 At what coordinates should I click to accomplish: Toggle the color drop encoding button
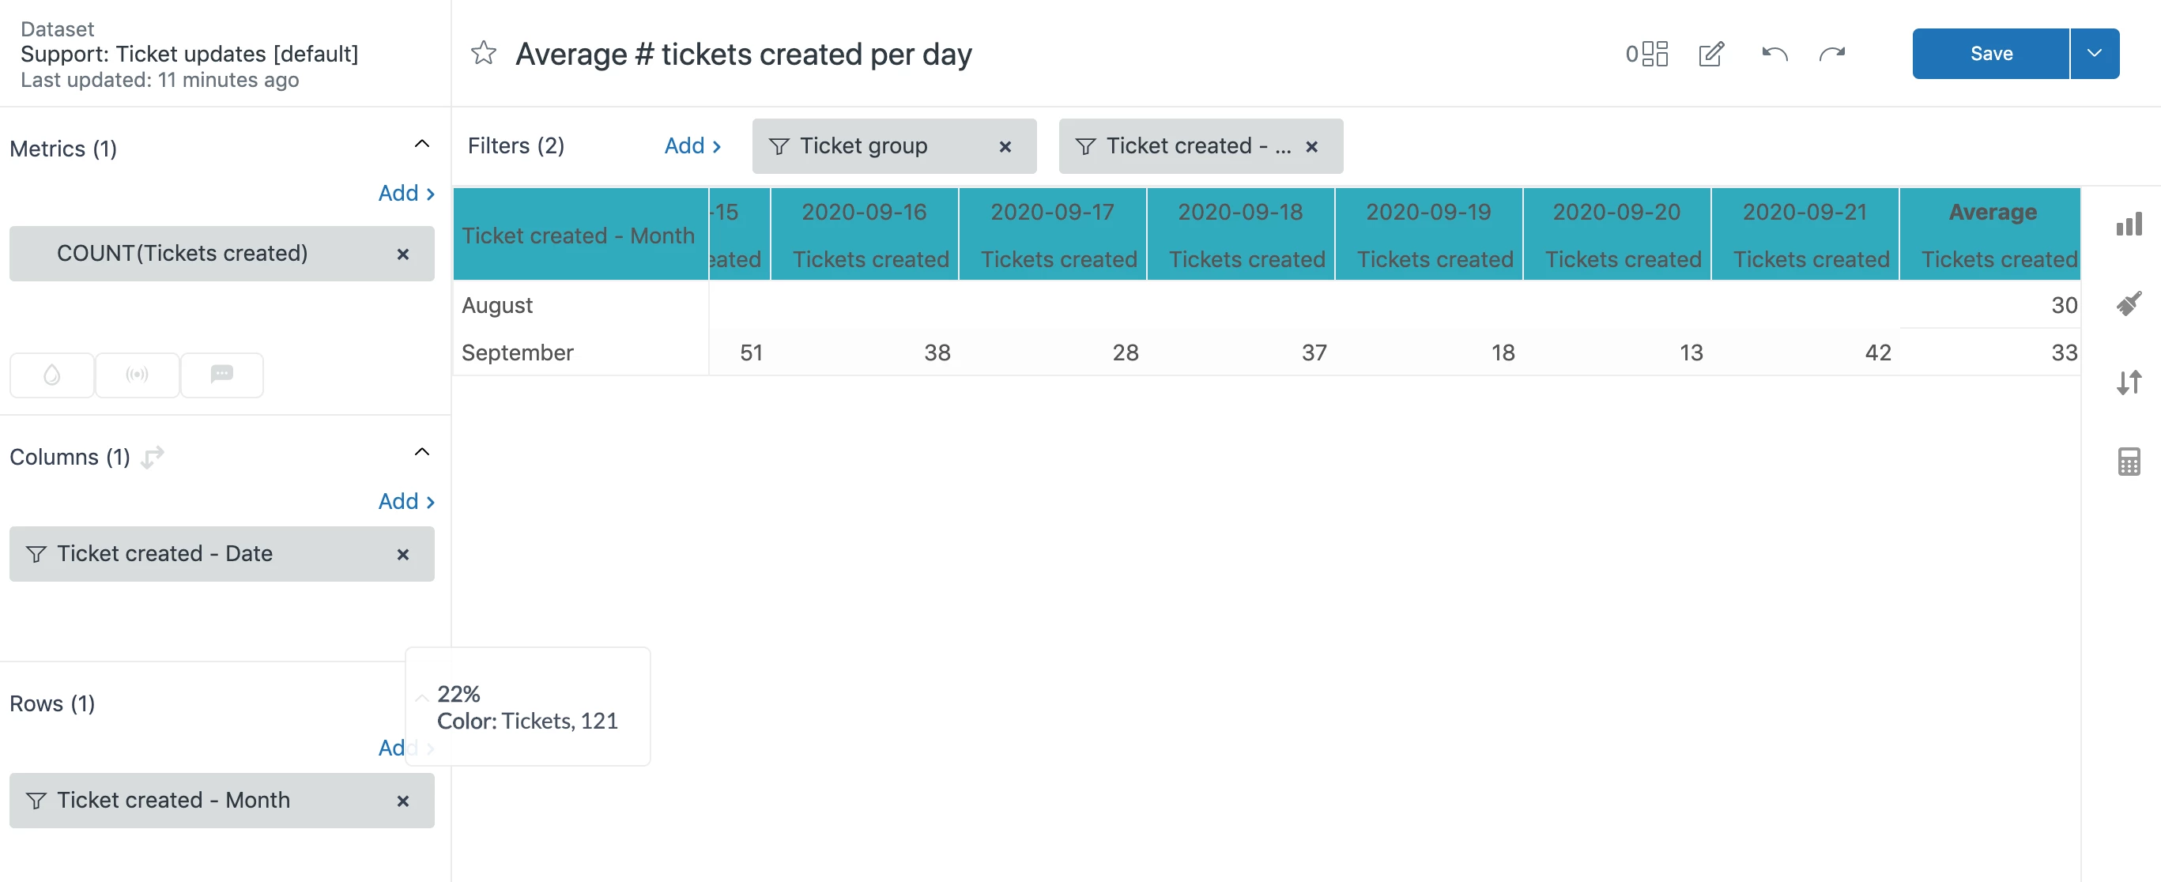[52, 375]
